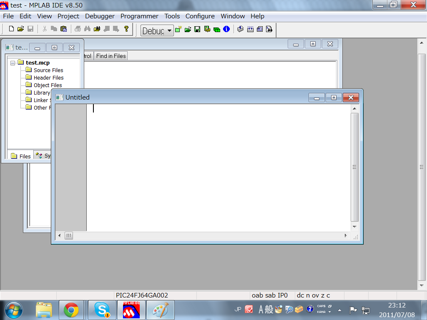Image resolution: width=427 pixels, height=320 pixels.
Task: Open Help with the yellow question mark icon
Action: [126, 29]
